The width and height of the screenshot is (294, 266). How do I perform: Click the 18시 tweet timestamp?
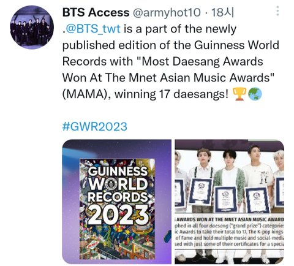click(x=222, y=12)
